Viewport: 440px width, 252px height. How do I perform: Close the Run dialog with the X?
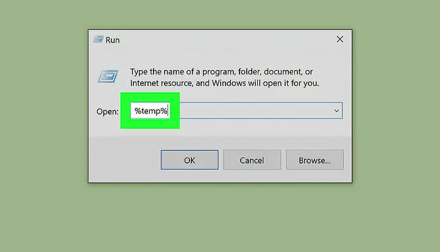tap(340, 39)
